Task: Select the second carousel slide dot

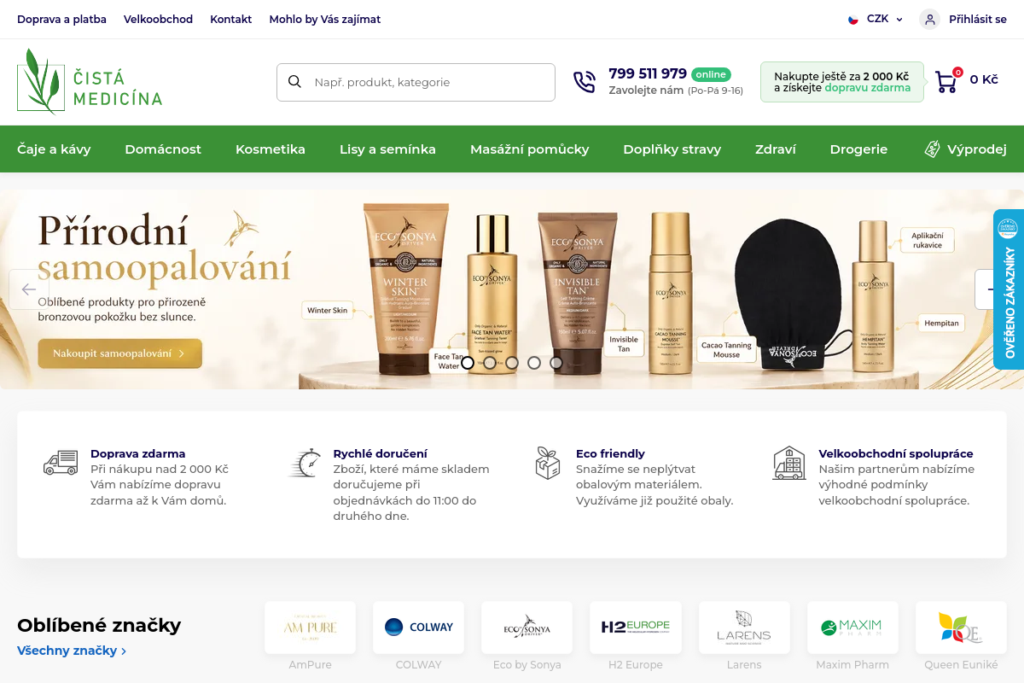Action: coord(490,363)
